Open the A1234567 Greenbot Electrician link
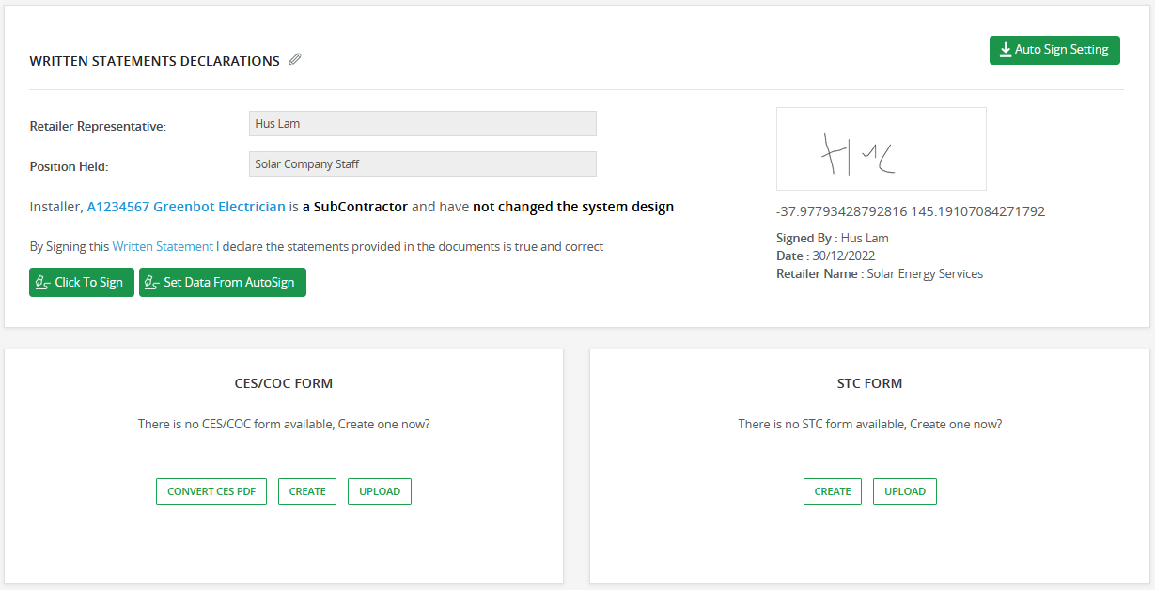This screenshot has width=1155, height=590. [186, 207]
